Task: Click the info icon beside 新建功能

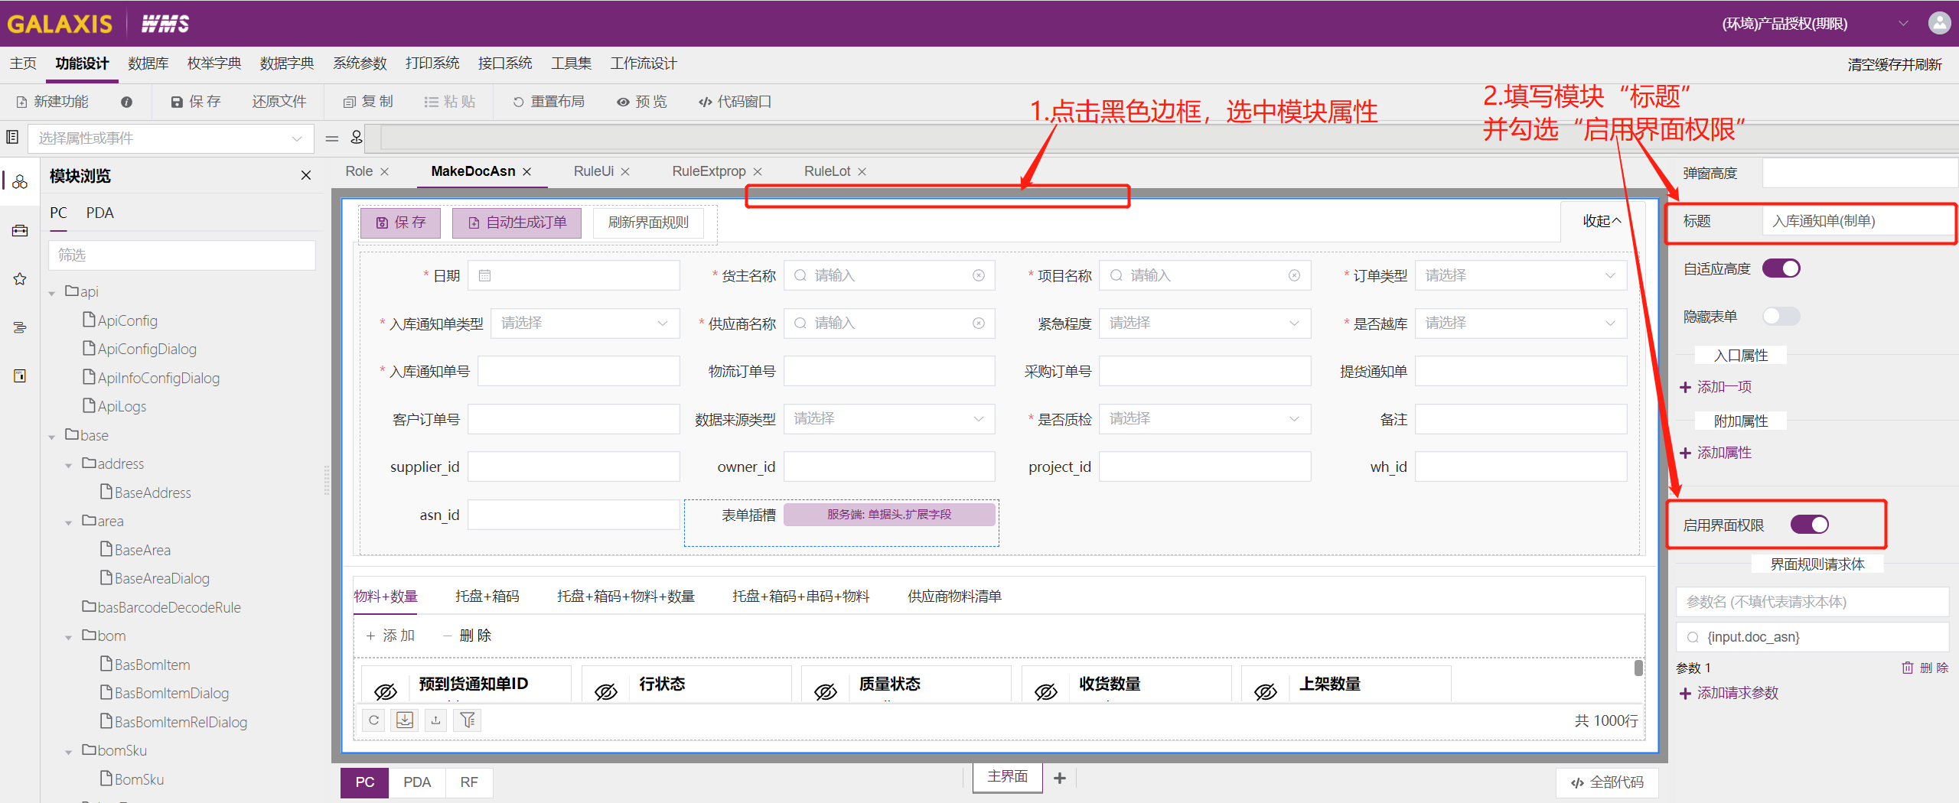Action: [x=127, y=102]
